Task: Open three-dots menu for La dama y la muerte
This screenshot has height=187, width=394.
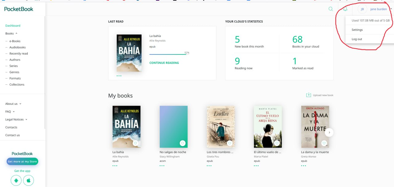Action: [303, 166]
